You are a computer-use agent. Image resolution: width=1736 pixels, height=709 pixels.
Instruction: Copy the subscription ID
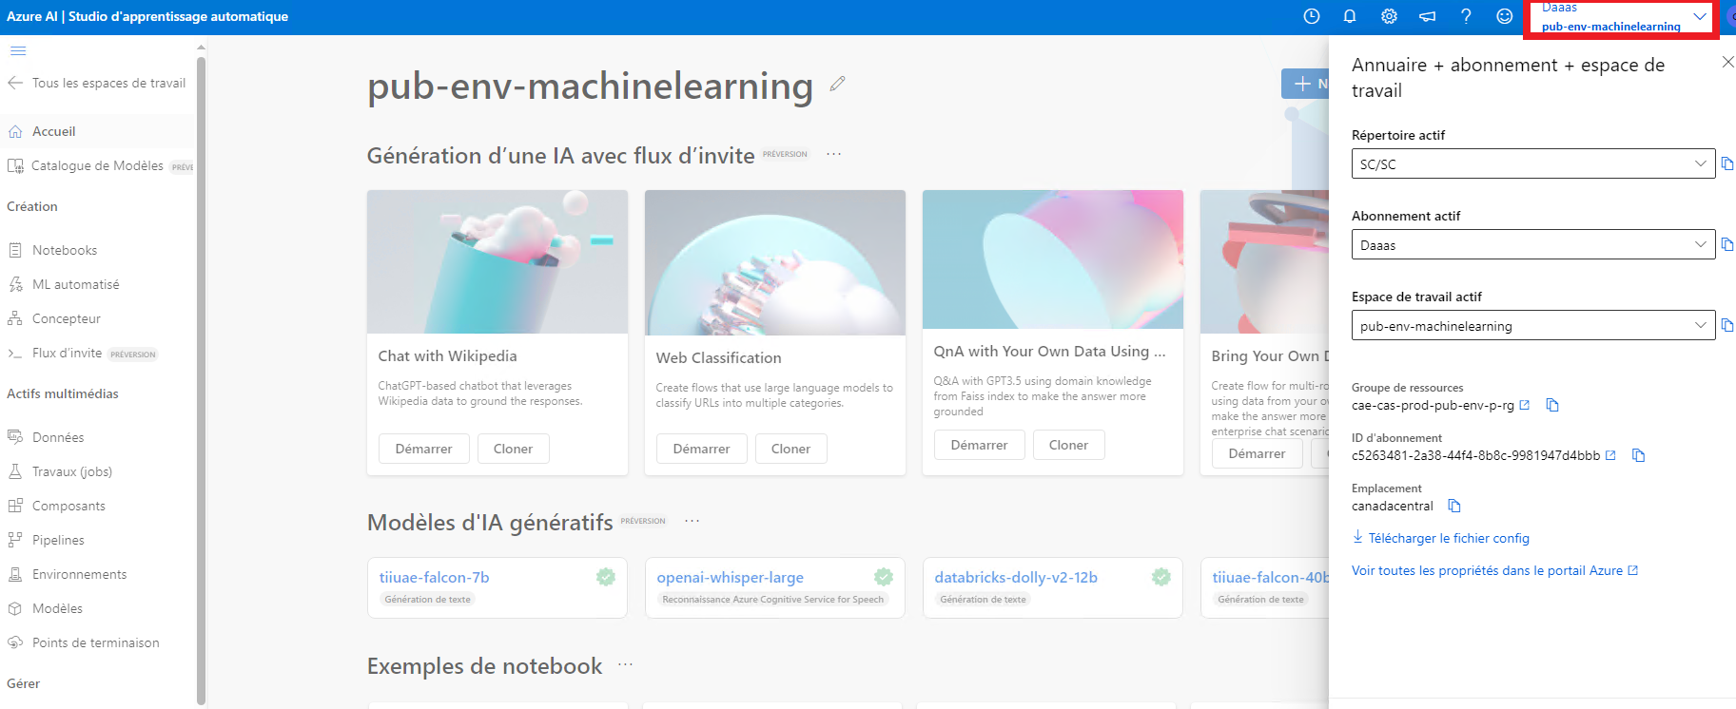(1638, 455)
